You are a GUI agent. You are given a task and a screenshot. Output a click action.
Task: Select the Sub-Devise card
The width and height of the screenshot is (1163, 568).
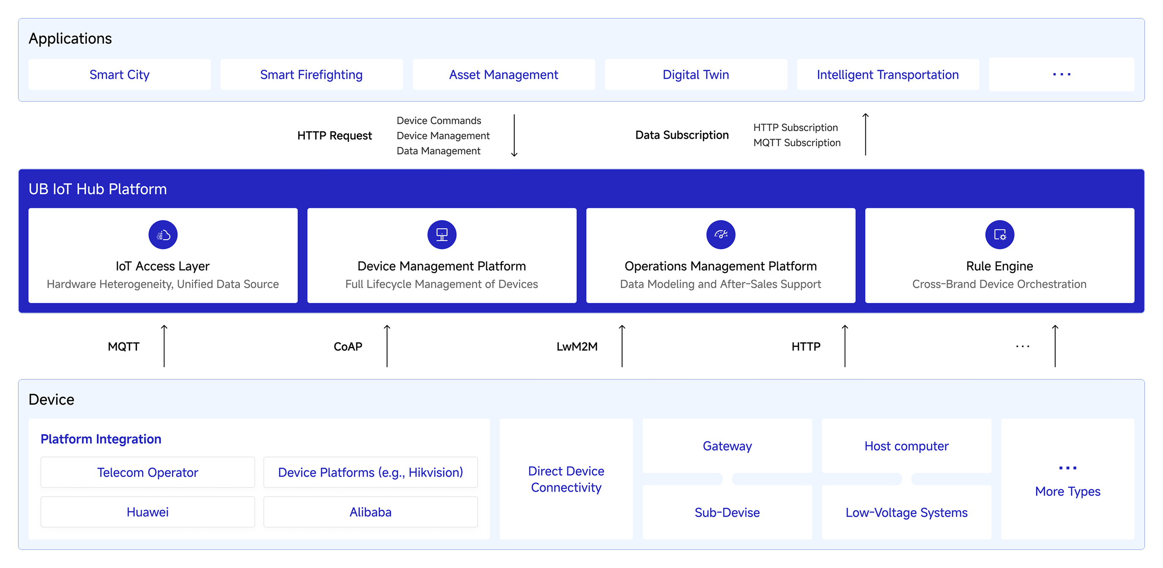[727, 512]
